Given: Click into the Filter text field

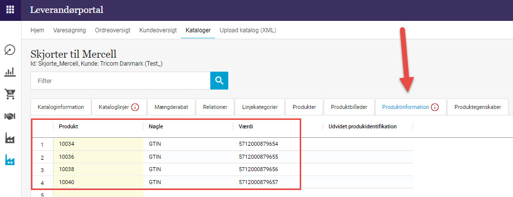Looking at the screenshot, I should (120, 81).
